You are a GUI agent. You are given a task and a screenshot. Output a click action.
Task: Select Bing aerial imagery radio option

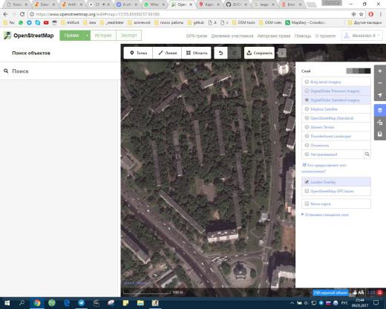pos(336,82)
